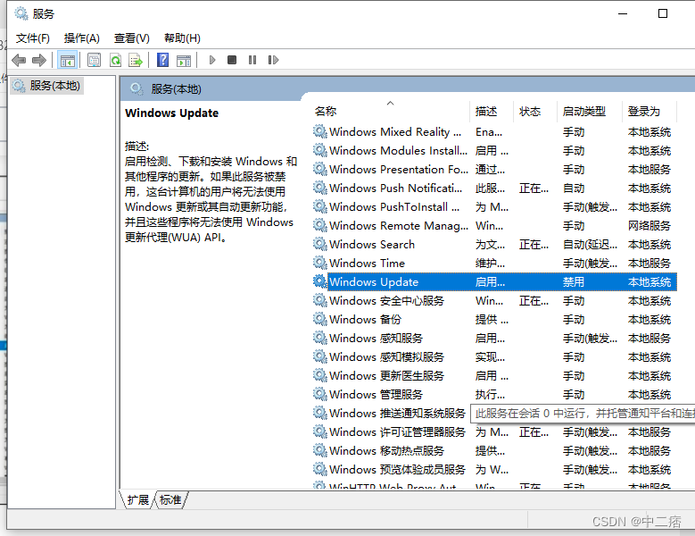This screenshot has width=695, height=536.
Task: Click the Stop service icon
Action: point(232,60)
